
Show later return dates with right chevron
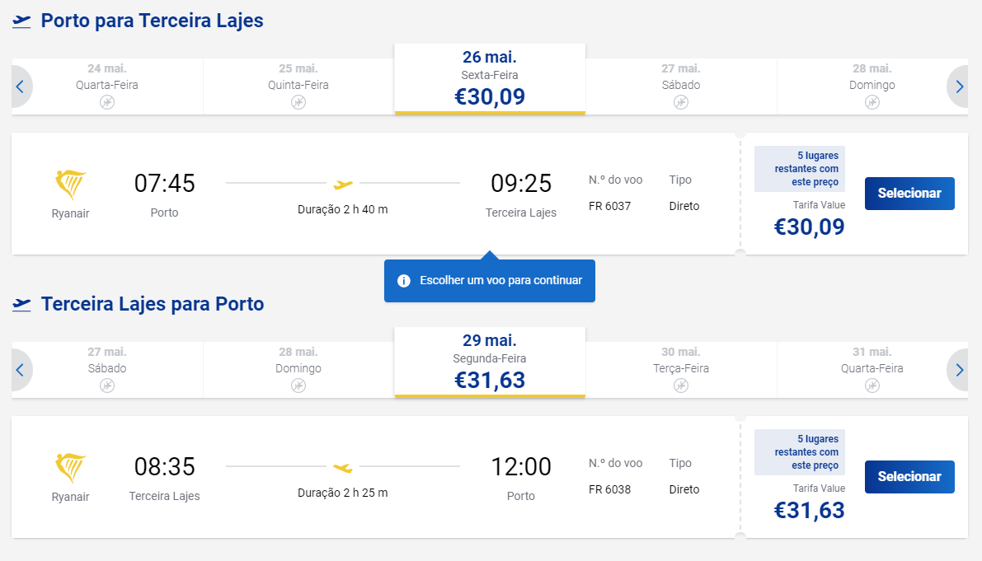pyautogui.click(x=958, y=370)
